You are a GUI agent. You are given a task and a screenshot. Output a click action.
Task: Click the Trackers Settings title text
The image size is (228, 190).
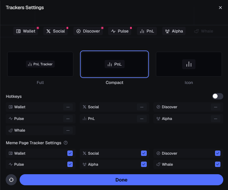(25, 8)
